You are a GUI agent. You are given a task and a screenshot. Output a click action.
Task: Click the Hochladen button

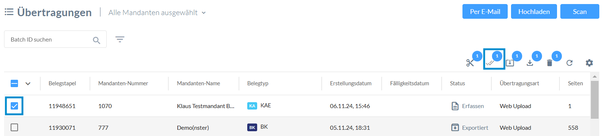coord(534,11)
